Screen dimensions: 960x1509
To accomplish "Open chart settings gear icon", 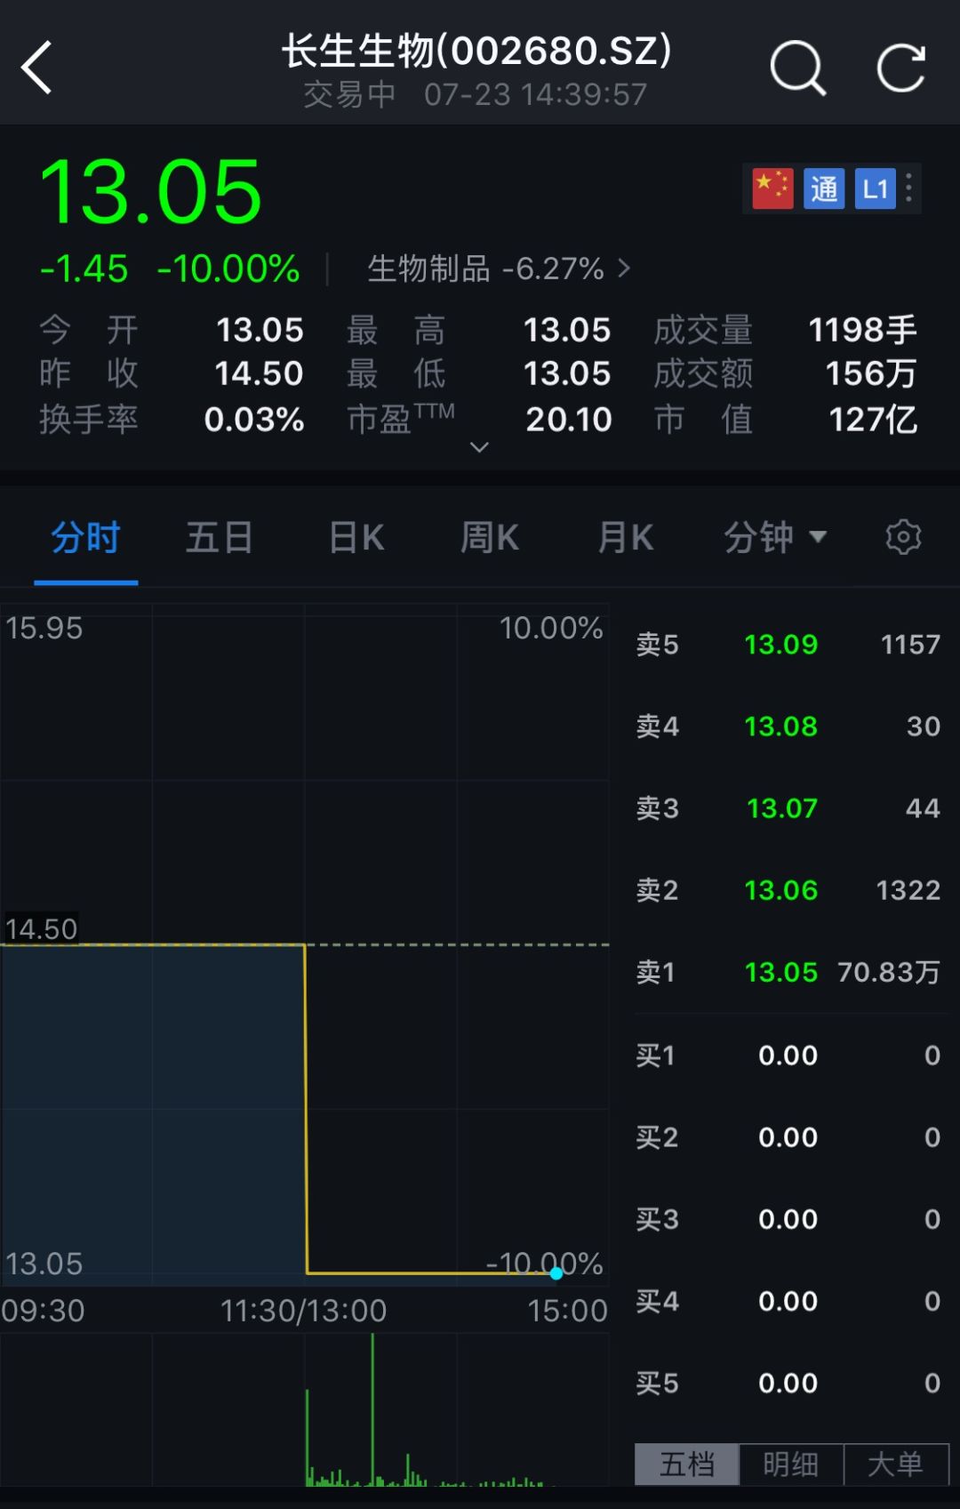I will pyautogui.click(x=903, y=537).
